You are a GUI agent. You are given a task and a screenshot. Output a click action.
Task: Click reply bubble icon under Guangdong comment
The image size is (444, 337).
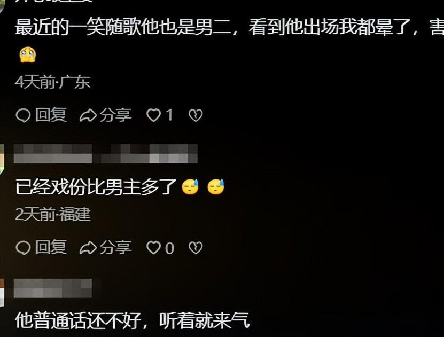[23, 115]
